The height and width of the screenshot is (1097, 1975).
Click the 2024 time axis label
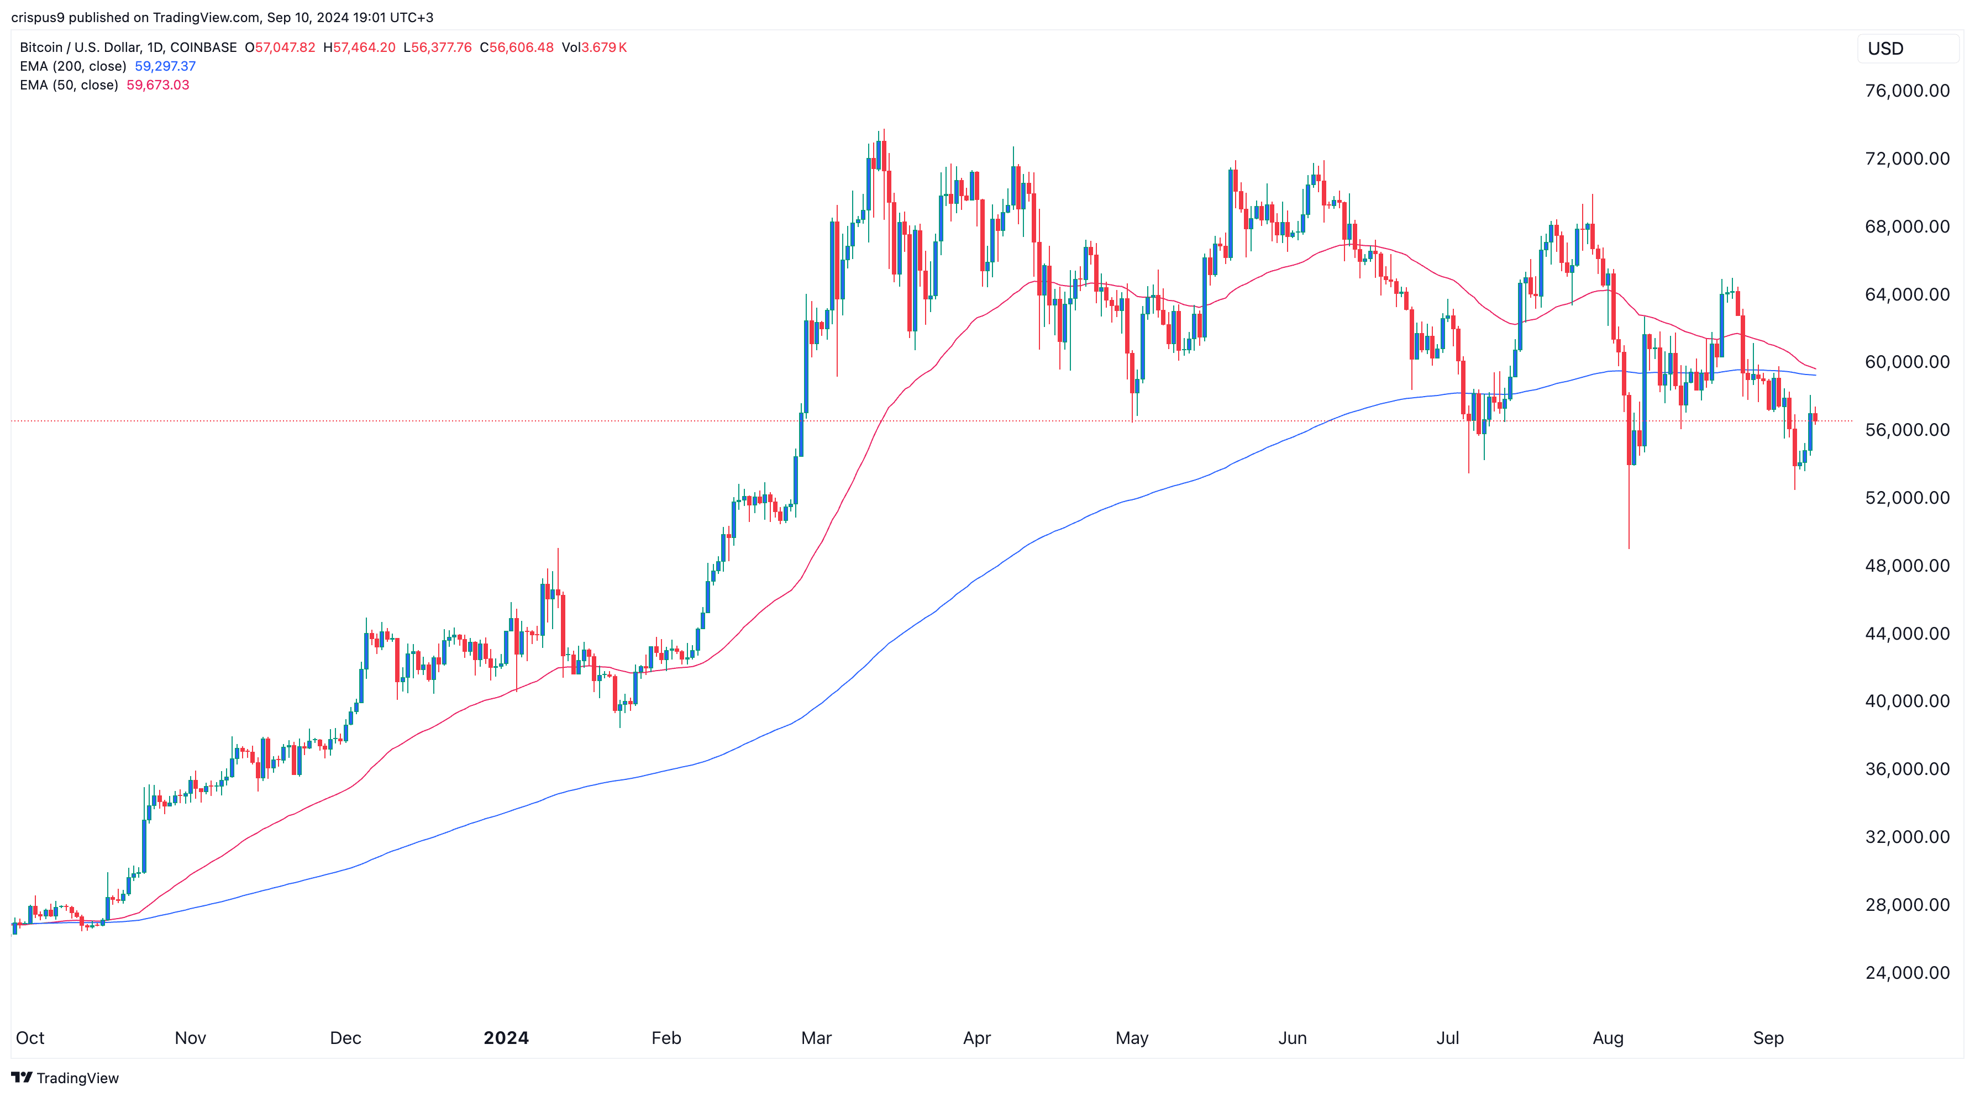[506, 1038]
